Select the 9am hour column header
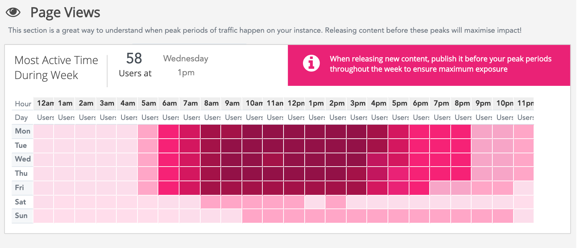Image resolution: width=580 pixels, height=248 pixels. (x=232, y=103)
